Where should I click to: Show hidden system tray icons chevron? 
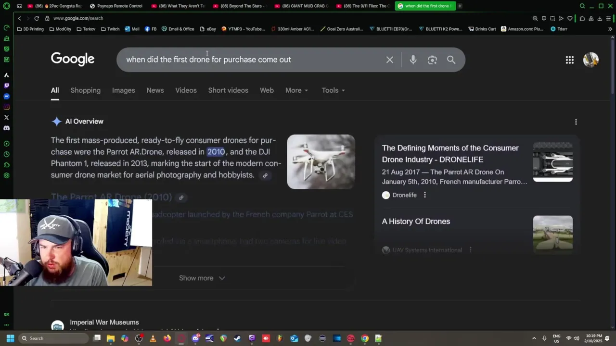pos(534,338)
